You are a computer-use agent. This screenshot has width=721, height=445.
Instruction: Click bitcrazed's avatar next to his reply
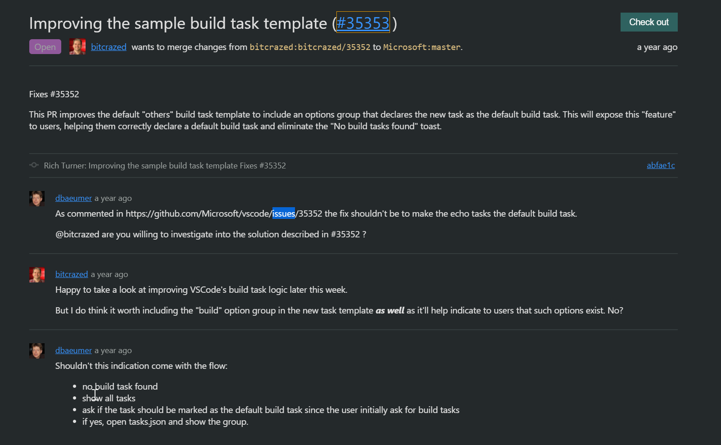click(37, 274)
